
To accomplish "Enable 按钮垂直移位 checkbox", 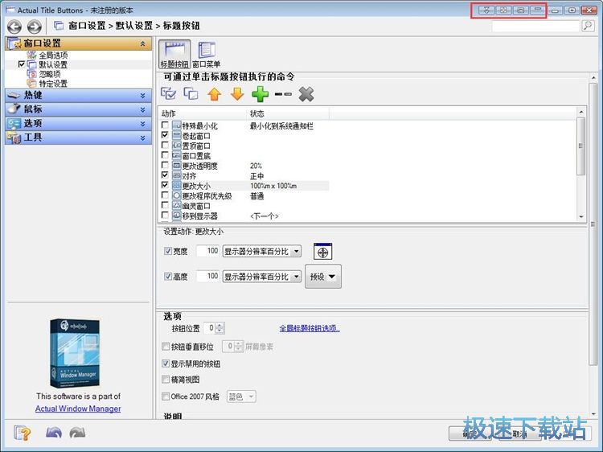I will pos(166,347).
